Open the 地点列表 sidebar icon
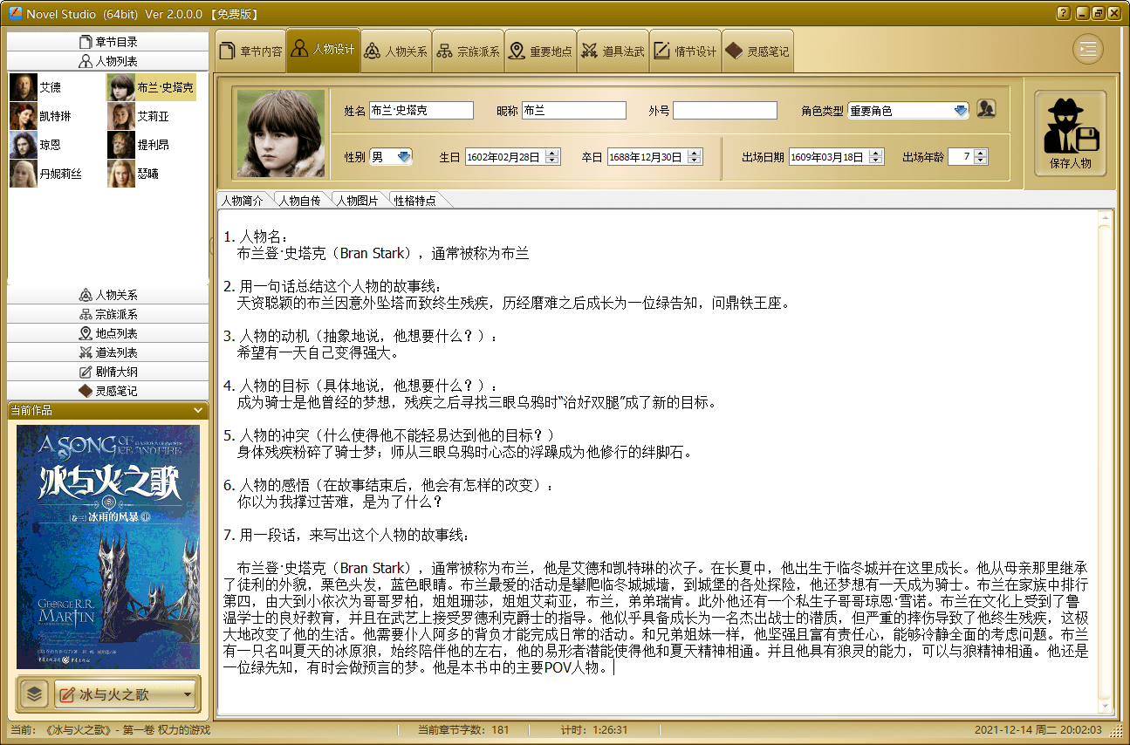Image resolution: width=1130 pixels, height=745 pixels. [107, 332]
